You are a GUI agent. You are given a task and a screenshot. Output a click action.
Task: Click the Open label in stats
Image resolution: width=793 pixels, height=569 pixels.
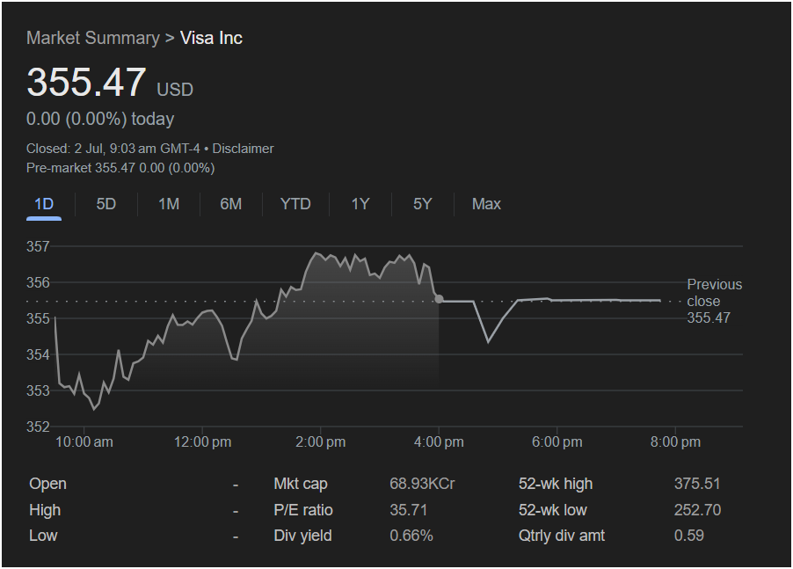[x=47, y=484]
